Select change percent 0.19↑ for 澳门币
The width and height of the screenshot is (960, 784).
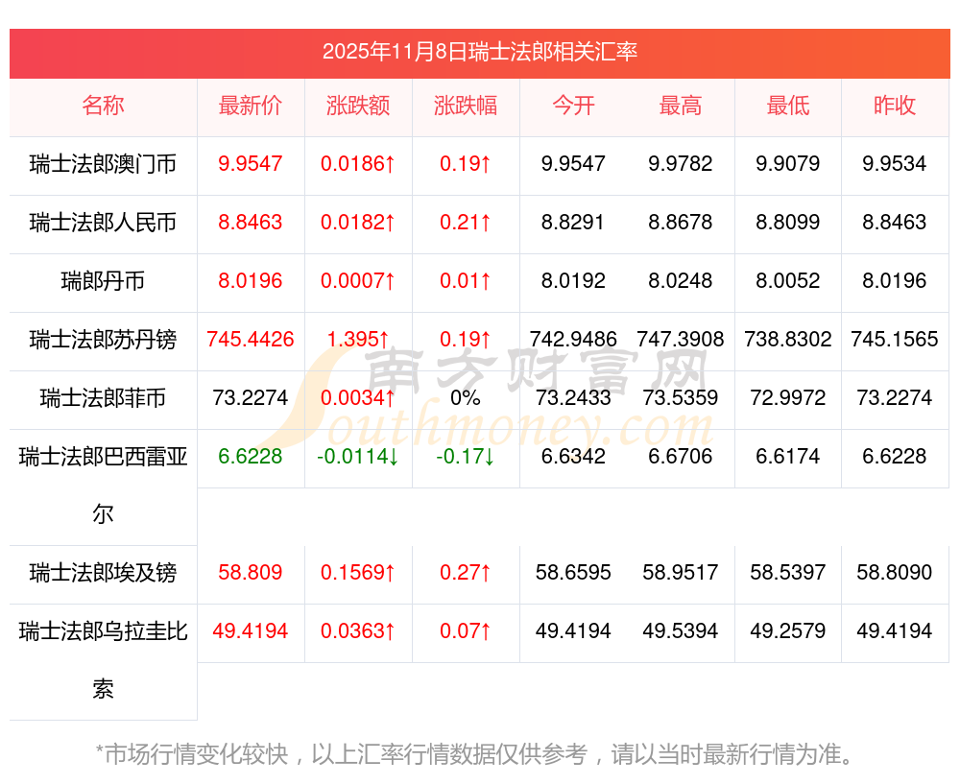466,163
